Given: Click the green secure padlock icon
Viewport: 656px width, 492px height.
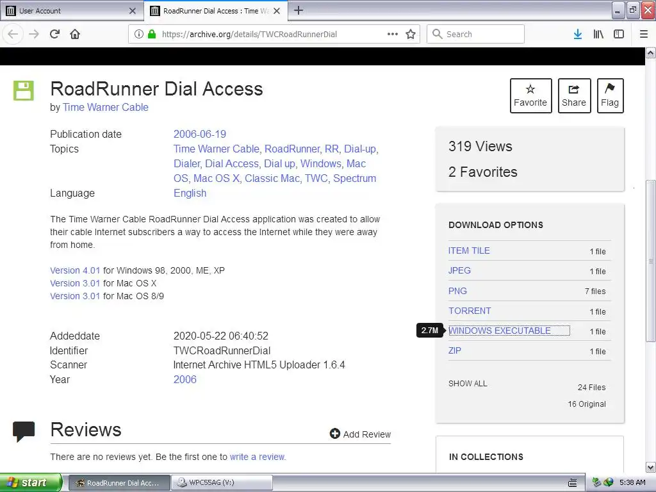Looking at the screenshot, I should 151,34.
